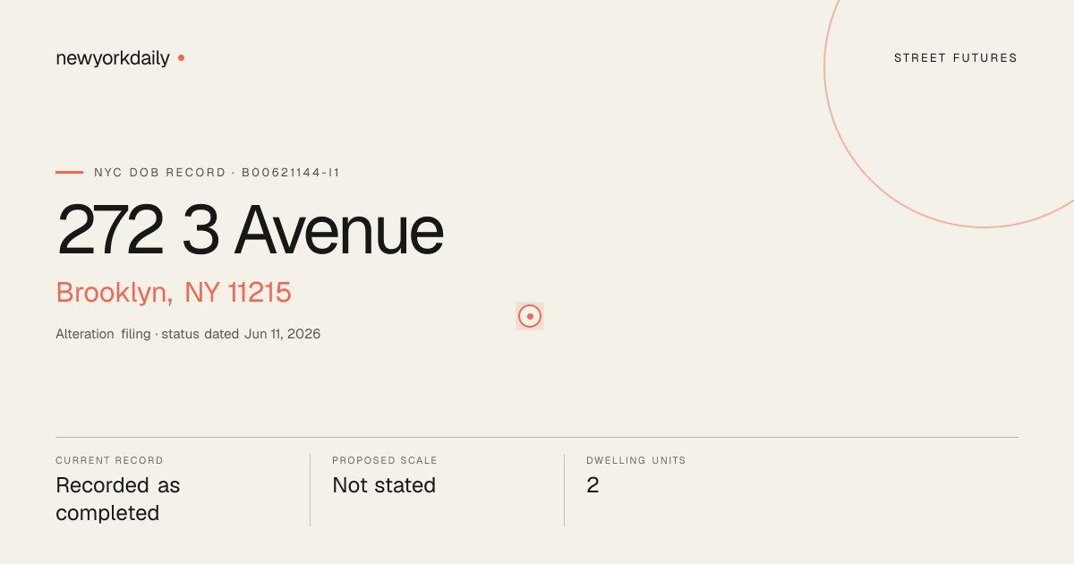Click the vertical divider before Proposed Scale
This screenshot has width=1074, height=564.
click(x=310, y=490)
